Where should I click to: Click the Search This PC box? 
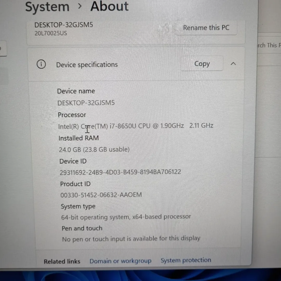(268, 45)
